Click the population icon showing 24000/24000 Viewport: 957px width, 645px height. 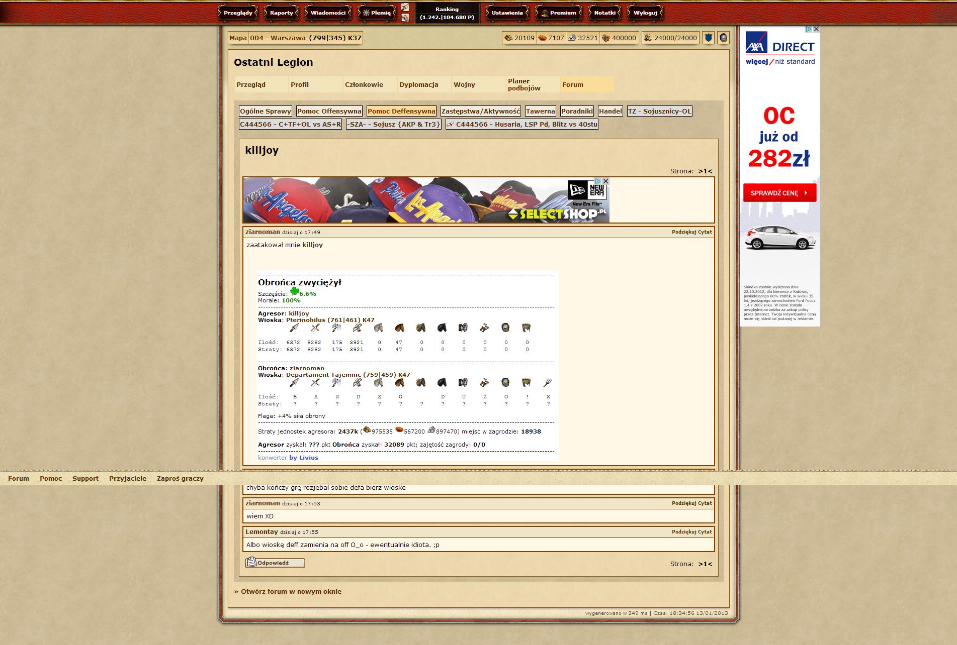click(648, 38)
